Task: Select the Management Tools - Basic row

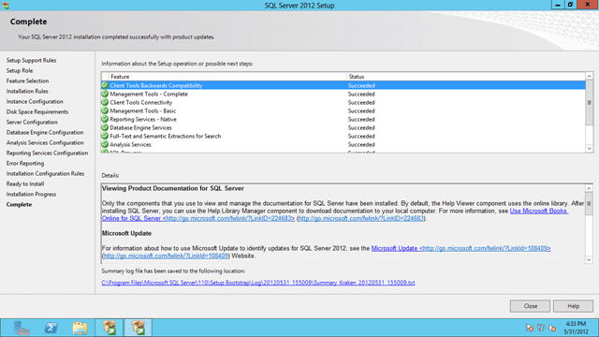Action: click(x=343, y=110)
